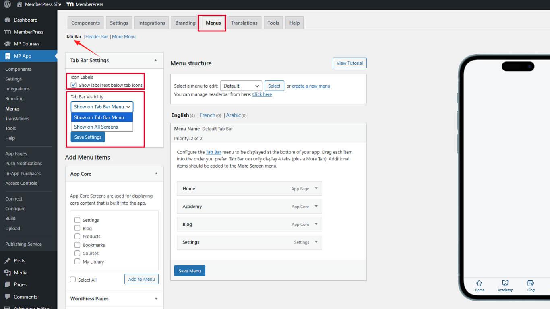Choose Show on All Screens option

point(96,127)
